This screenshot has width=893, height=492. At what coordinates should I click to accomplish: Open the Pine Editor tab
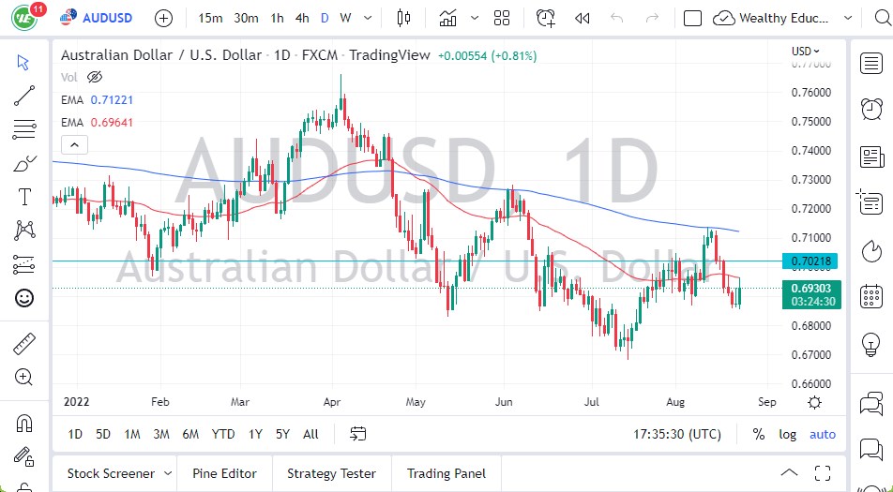point(225,473)
